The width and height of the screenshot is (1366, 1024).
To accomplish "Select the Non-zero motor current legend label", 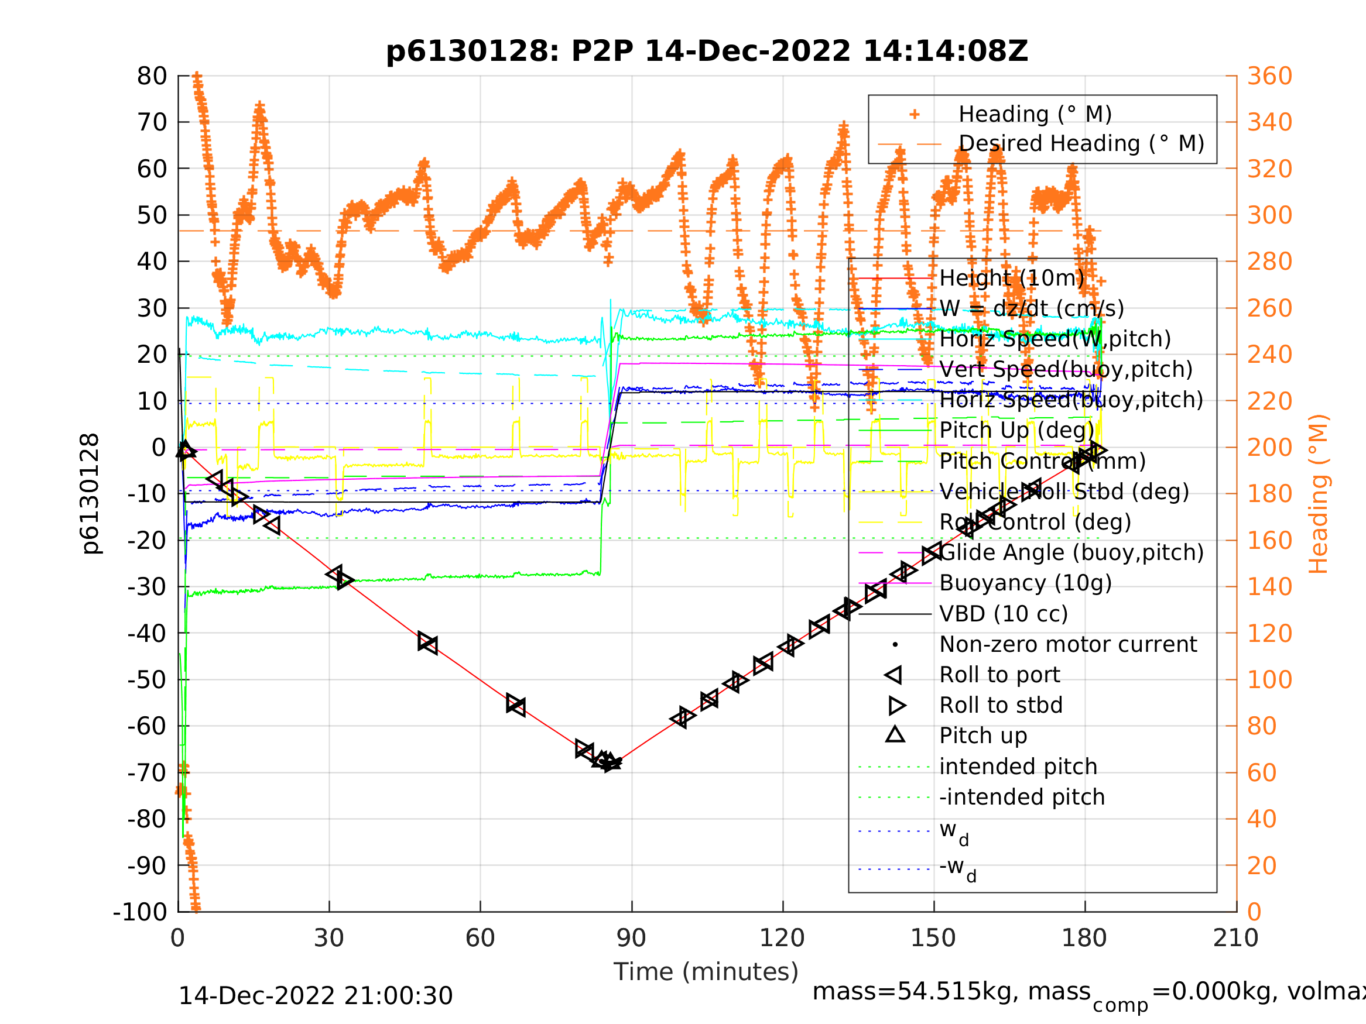I will point(1069,644).
